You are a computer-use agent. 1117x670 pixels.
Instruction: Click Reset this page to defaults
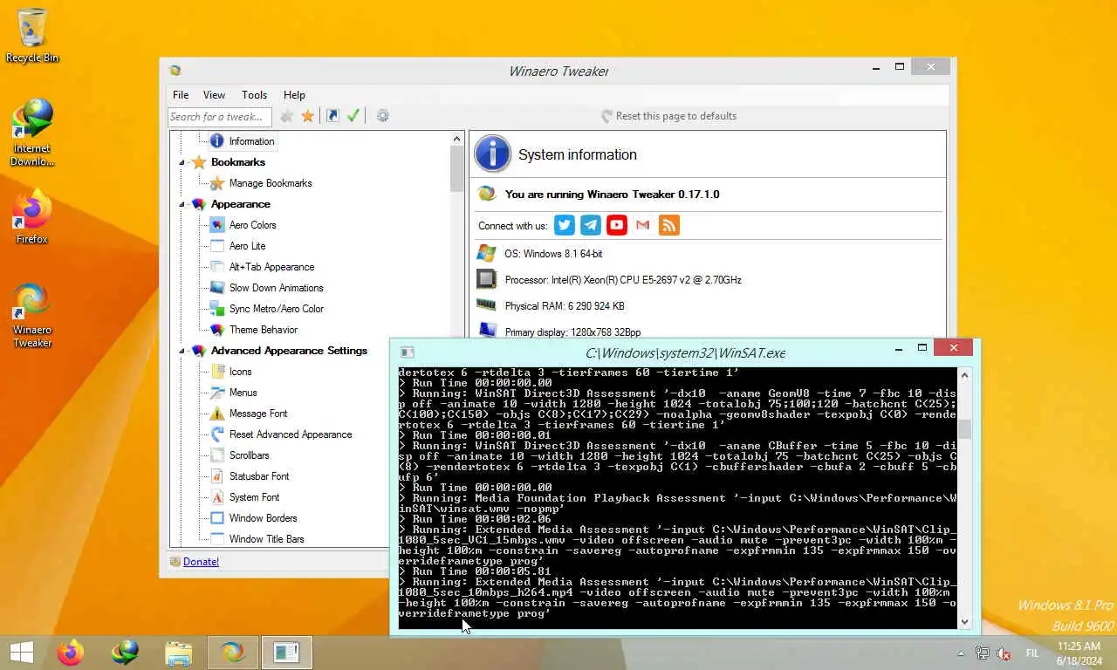pos(668,116)
